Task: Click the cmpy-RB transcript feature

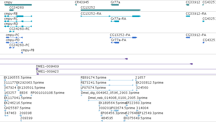Action: pyautogui.click(x=18, y=16)
